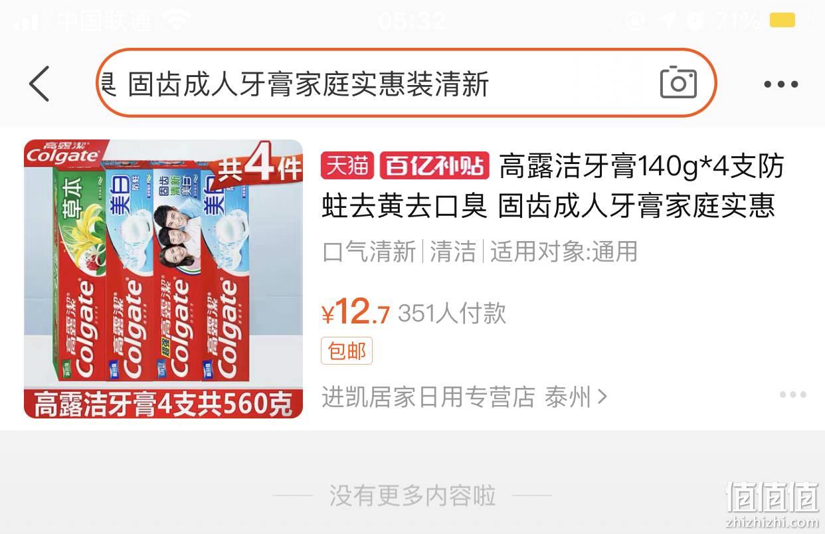The image size is (825, 534).
Task: Tap the 适用对象:通用 attribute label
Action: [564, 252]
